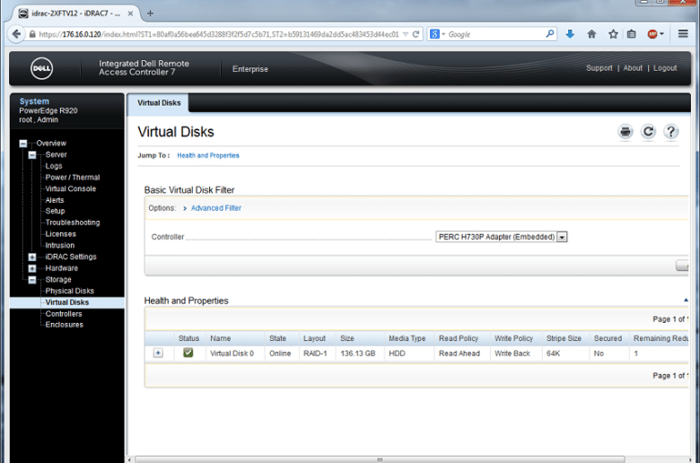Click the Dell logo in header

(x=41, y=69)
